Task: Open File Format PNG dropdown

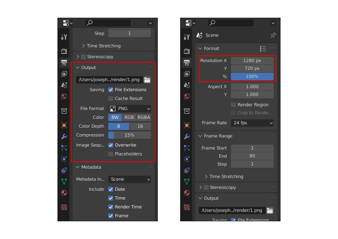Action: tap(130, 108)
